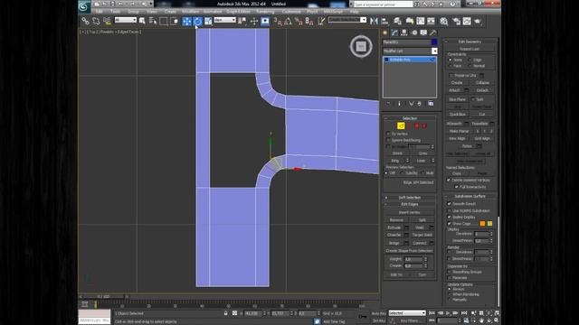Screen dimensions: 579x325
Task: Expand the Soft Selection rollout
Action: click(x=410, y=198)
